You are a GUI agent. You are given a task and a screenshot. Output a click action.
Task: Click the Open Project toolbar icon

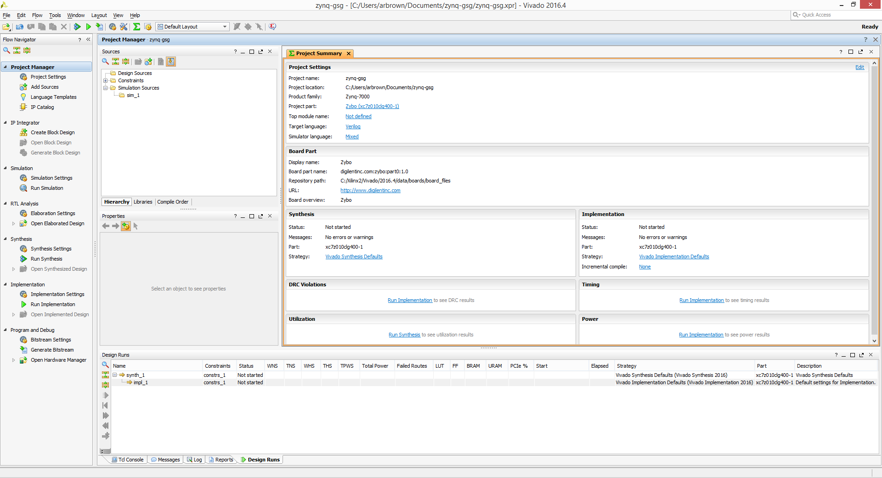pyautogui.click(x=6, y=27)
